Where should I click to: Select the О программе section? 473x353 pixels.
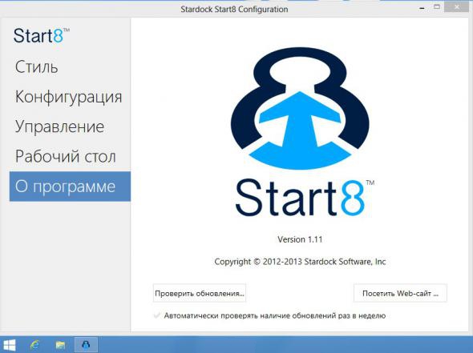tap(70, 187)
